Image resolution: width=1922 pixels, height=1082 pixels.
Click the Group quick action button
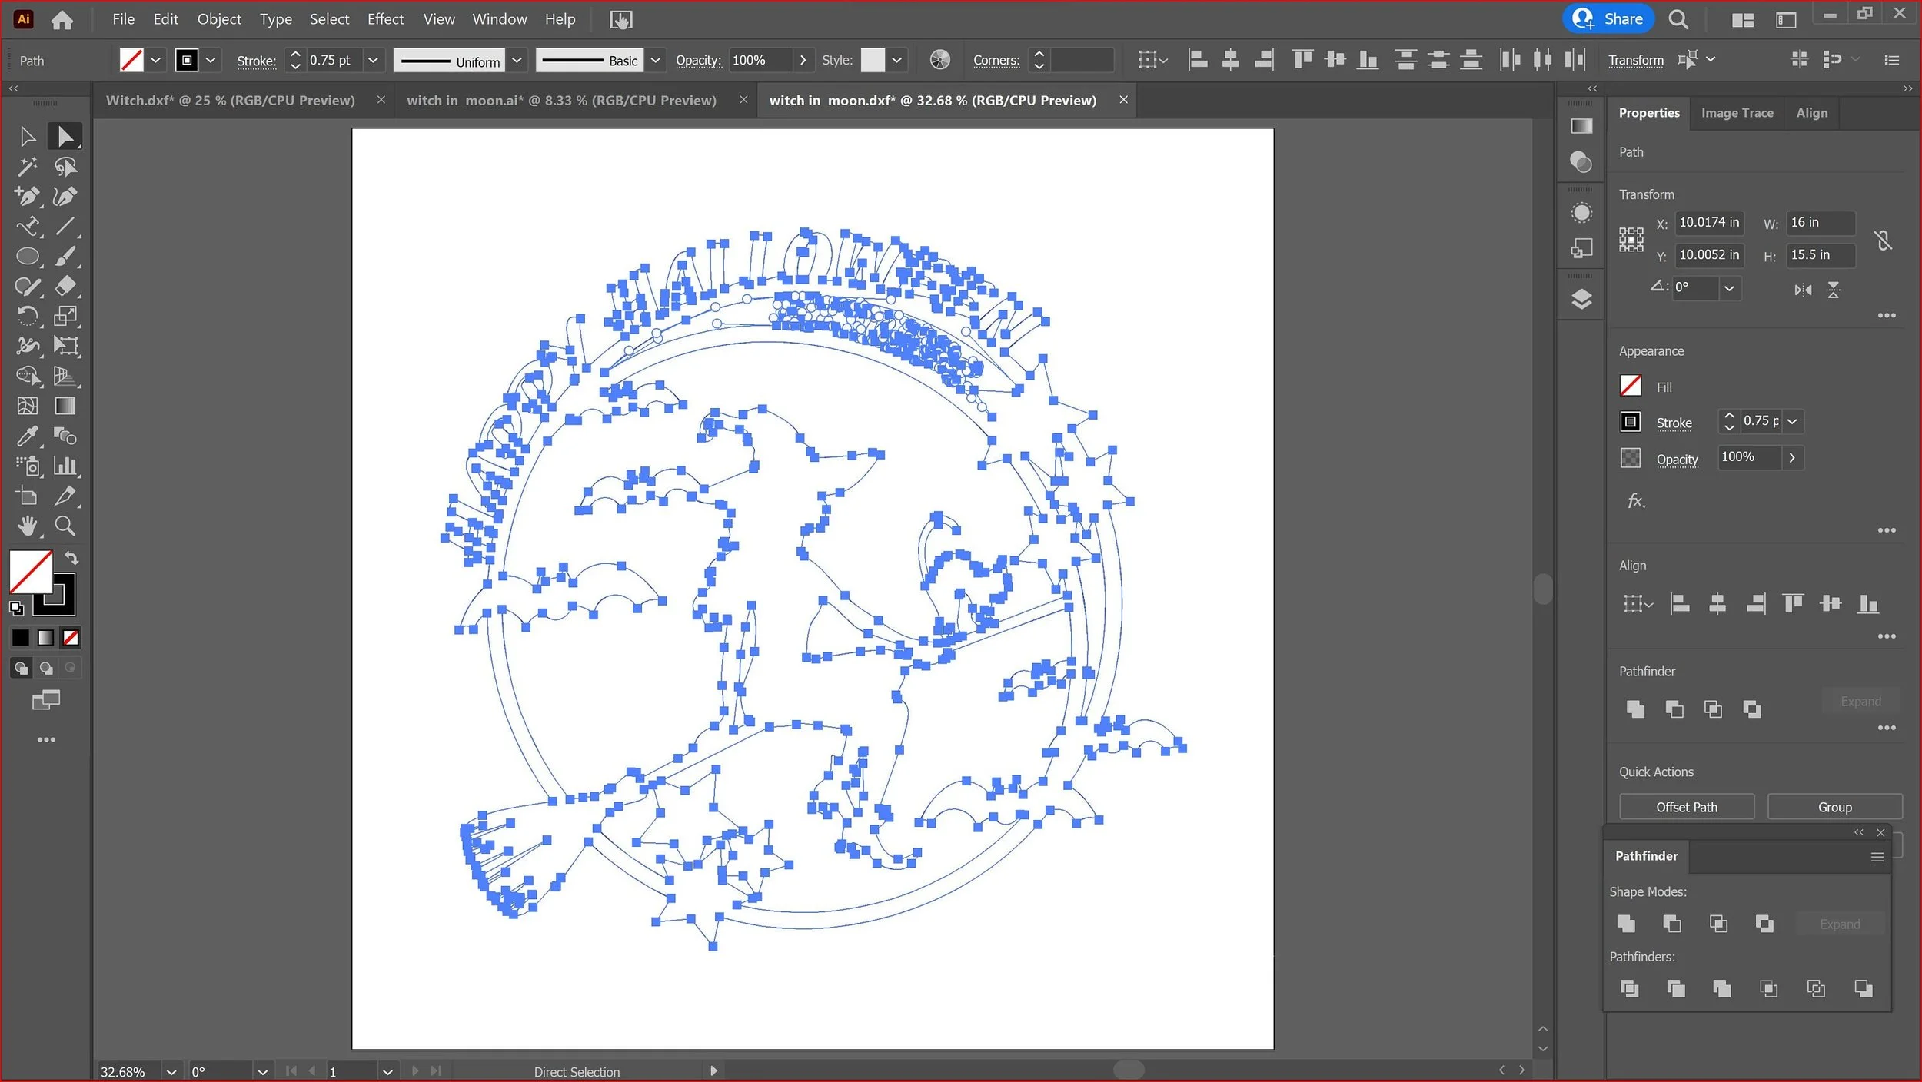[1834, 807]
